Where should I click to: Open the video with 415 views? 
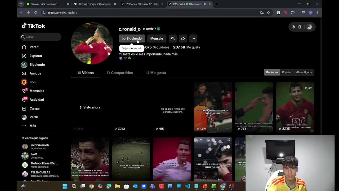[x=172, y=107]
